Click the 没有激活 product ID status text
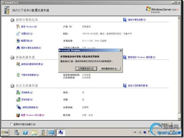The height and width of the screenshot is (138, 184). tap(86, 27)
